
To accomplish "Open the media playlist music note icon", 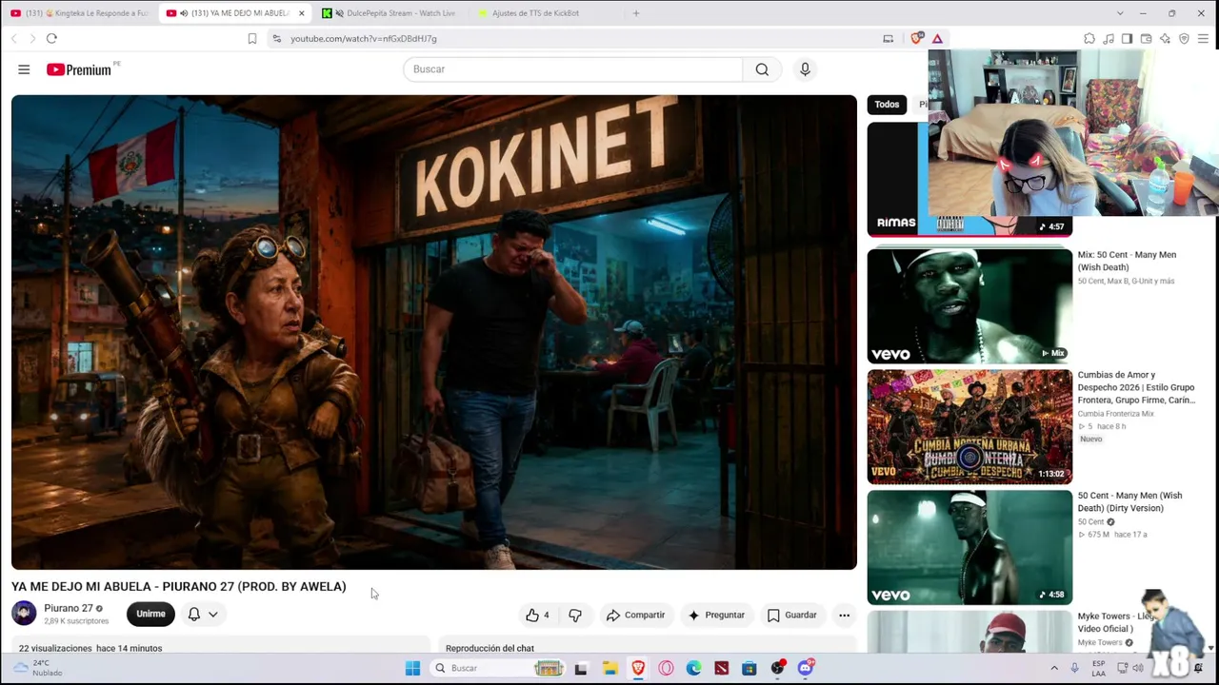I will coord(1109,39).
